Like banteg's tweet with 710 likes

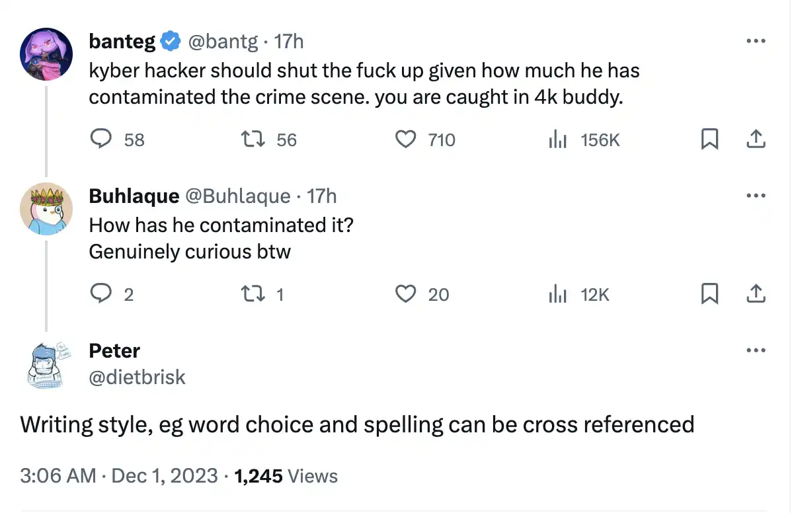click(405, 139)
